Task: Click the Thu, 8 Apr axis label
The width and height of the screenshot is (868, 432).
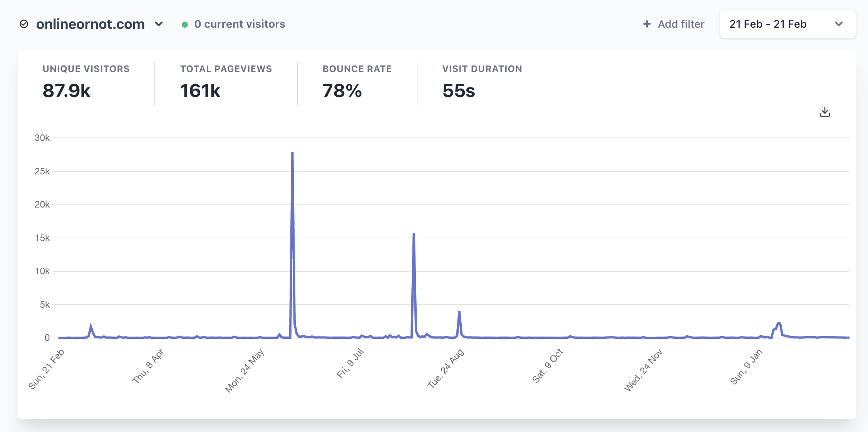Action: [x=148, y=366]
